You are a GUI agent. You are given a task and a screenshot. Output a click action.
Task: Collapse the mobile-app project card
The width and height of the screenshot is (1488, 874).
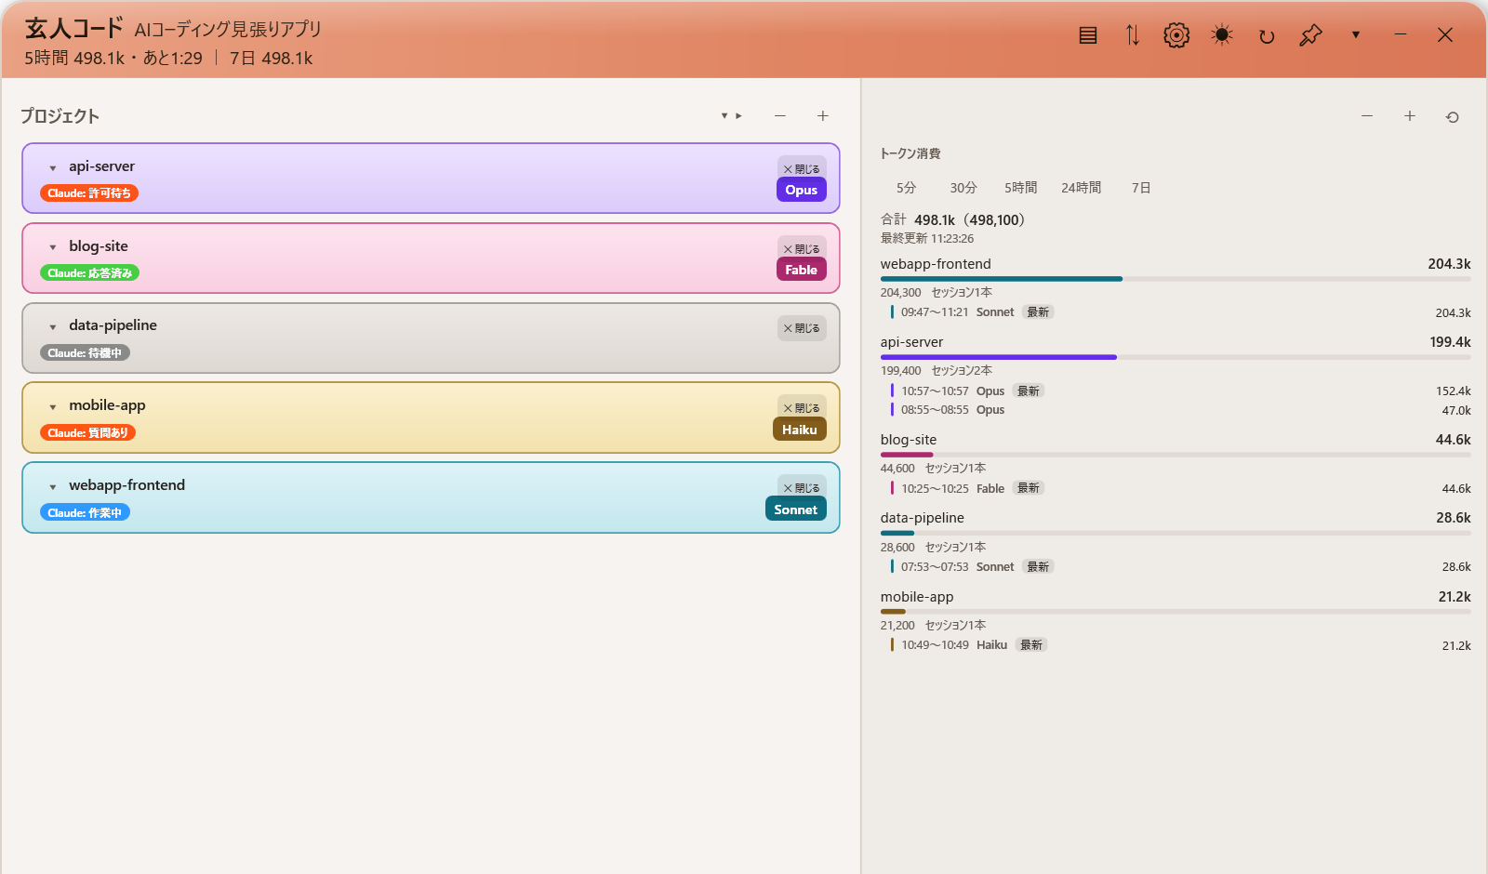tap(53, 407)
